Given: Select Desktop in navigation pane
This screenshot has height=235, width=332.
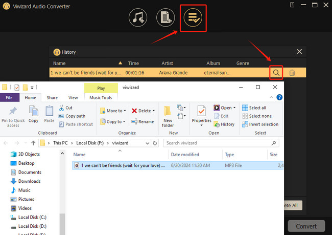Looking at the screenshot, I should (22, 163).
